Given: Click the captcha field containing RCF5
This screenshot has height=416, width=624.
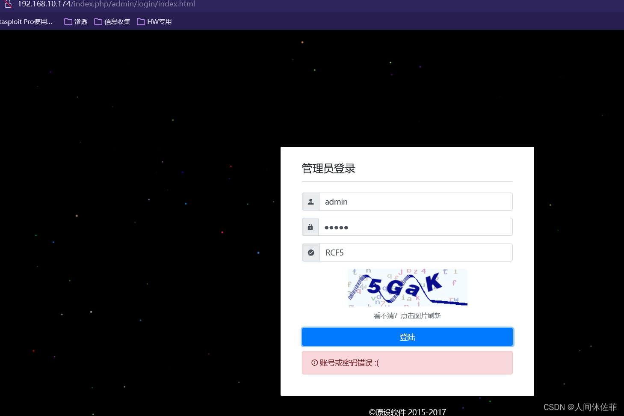Looking at the screenshot, I should [x=416, y=253].
